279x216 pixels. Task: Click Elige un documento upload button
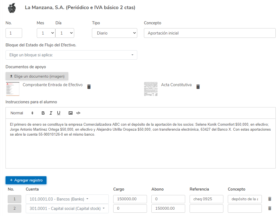(37, 76)
